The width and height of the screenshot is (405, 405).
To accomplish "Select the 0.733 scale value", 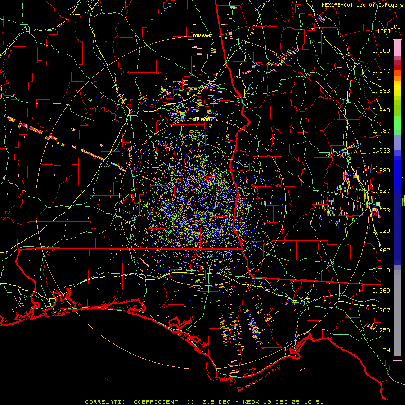I will [381, 151].
